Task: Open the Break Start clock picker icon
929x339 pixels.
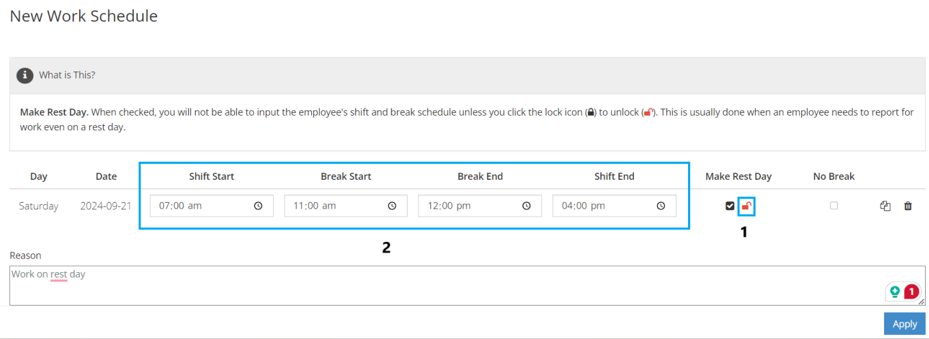Action: 392,206
